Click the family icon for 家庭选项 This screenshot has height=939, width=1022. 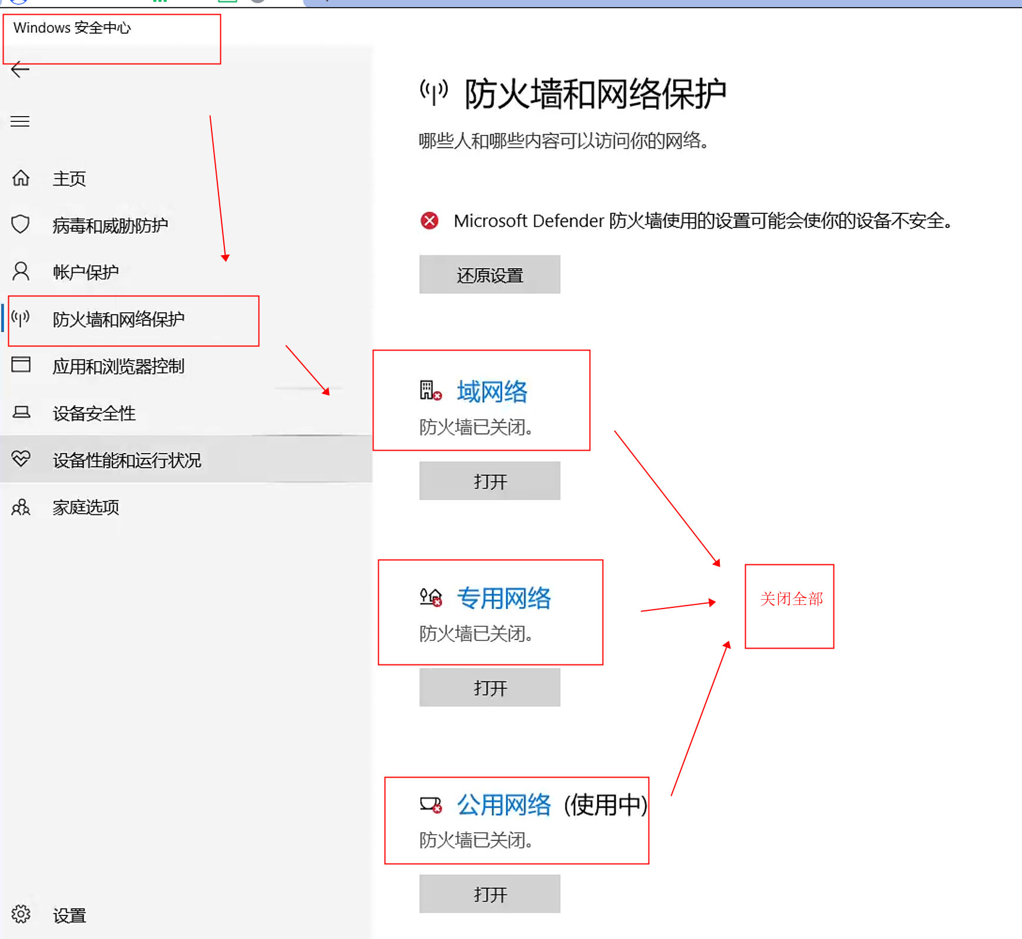point(21,507)
